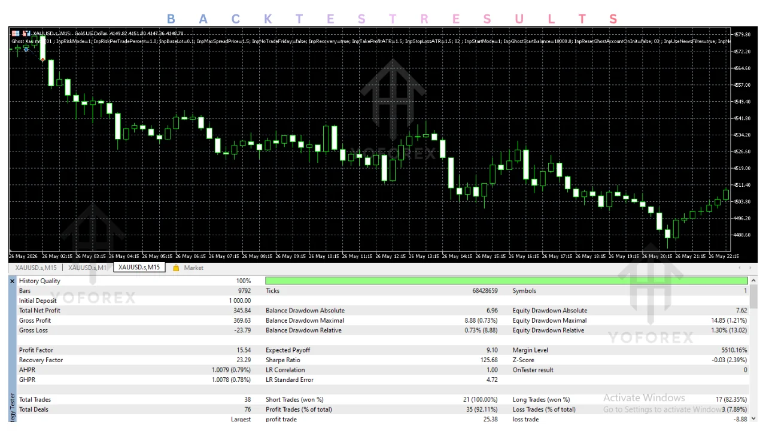Click the Recovery Factor value 23.29

(x=244, y=360)
